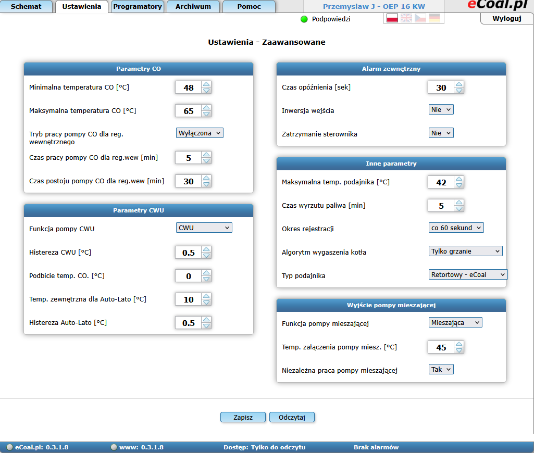534x453 pixels.
Task: Click the www version status indicator
Action: (114, 447)
